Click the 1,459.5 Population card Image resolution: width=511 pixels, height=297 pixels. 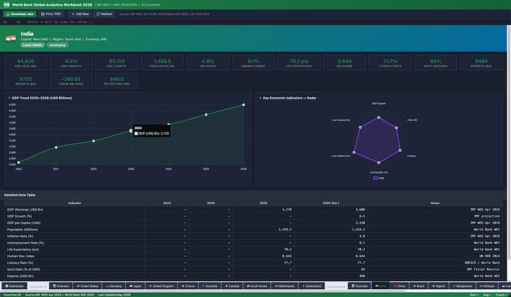coord(163,63)
